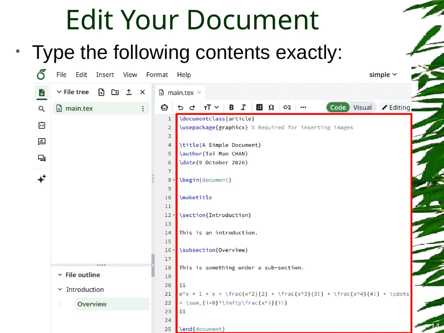Image resolution: width=444 pixels, height=333 pixels.
Task: Click the \title{A Simple Document} line
Action: [x=220, y=145]
